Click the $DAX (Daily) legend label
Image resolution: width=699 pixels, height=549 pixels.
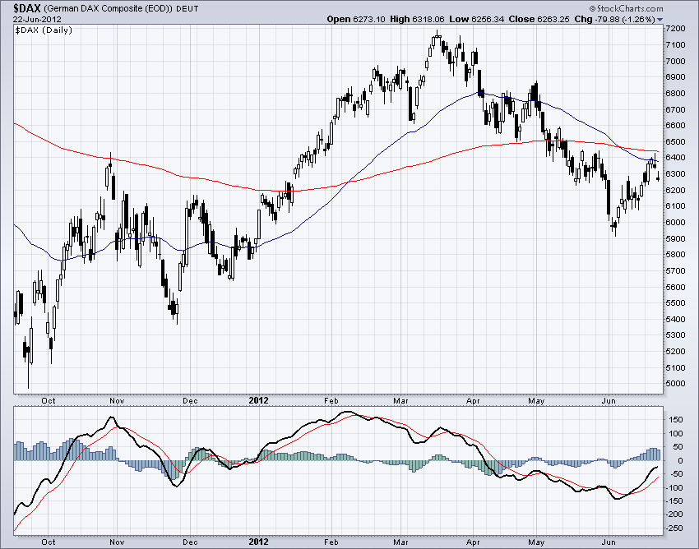click(x=44, y=30)
